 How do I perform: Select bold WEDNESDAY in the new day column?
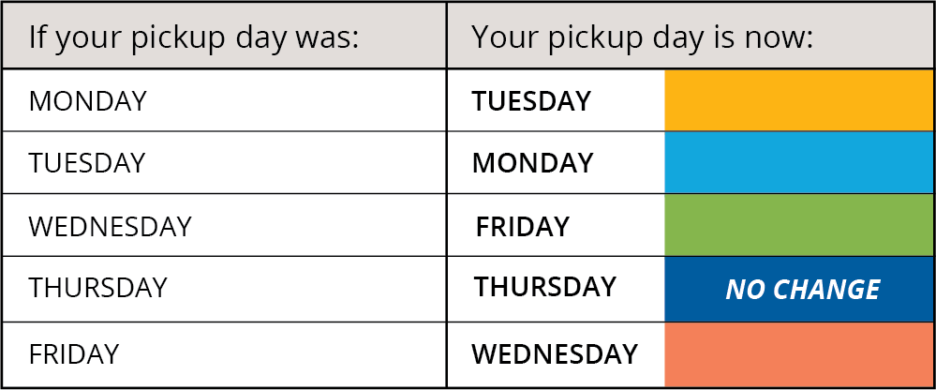click(x=555, y=353)
